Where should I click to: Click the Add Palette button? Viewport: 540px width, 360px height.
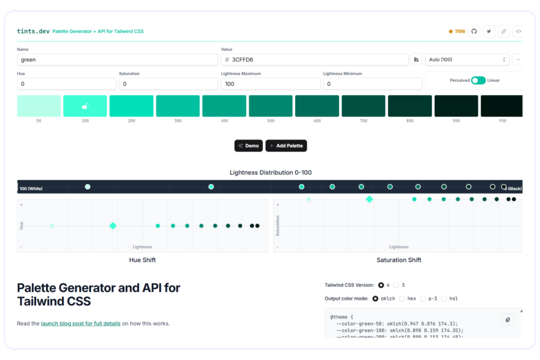(x=286, y=145)
